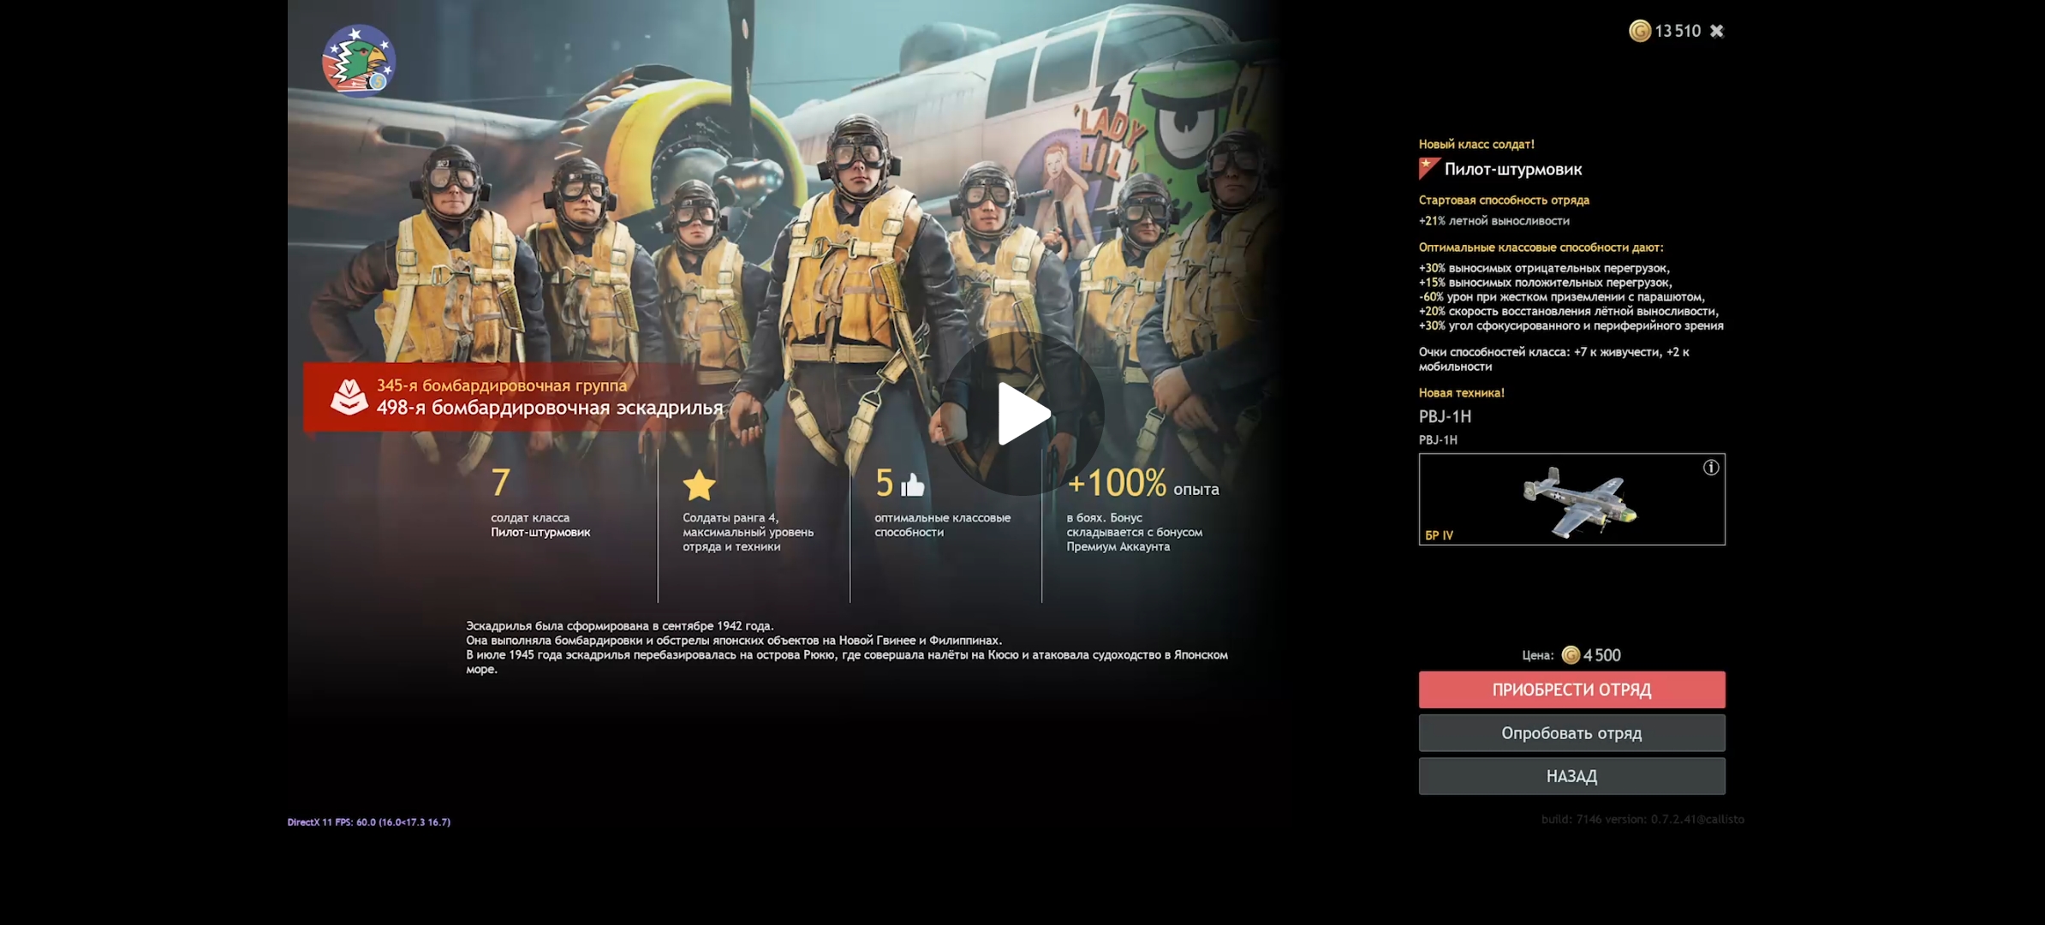The image size is (2045, 925).
Task: Click the +100% опыта bonus label
Action: point(1142,485)
